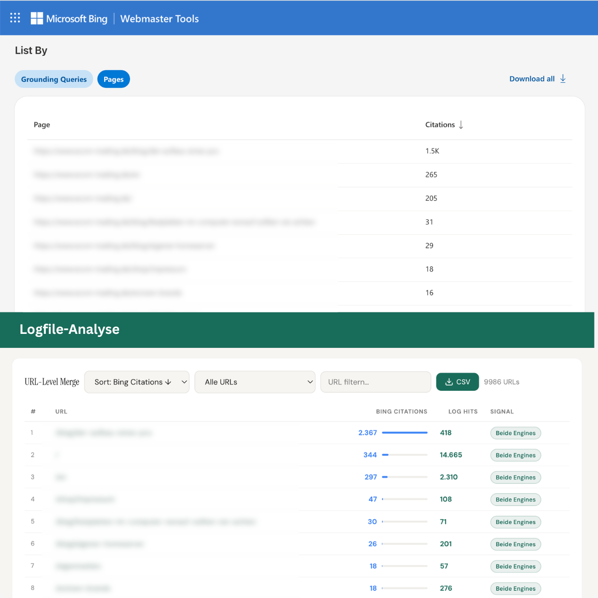Click the Microsoft Bing logo icon
Image resolution: width=598 pixels, height=598 pixels.
click(36, 17)
